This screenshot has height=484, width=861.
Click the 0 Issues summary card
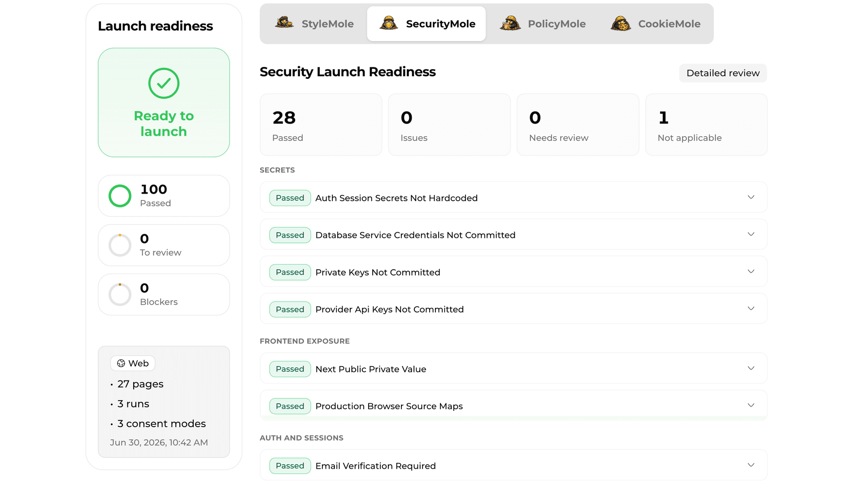pyautogui.click(x=449, y=125)
